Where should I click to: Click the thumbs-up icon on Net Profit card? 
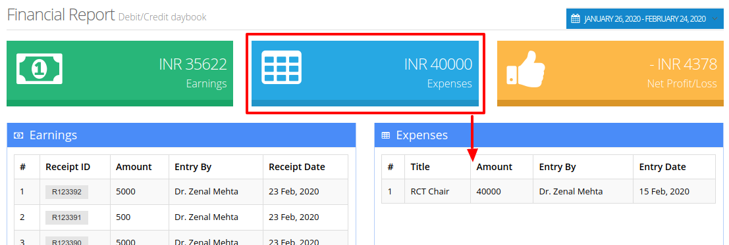click(526, 68)
